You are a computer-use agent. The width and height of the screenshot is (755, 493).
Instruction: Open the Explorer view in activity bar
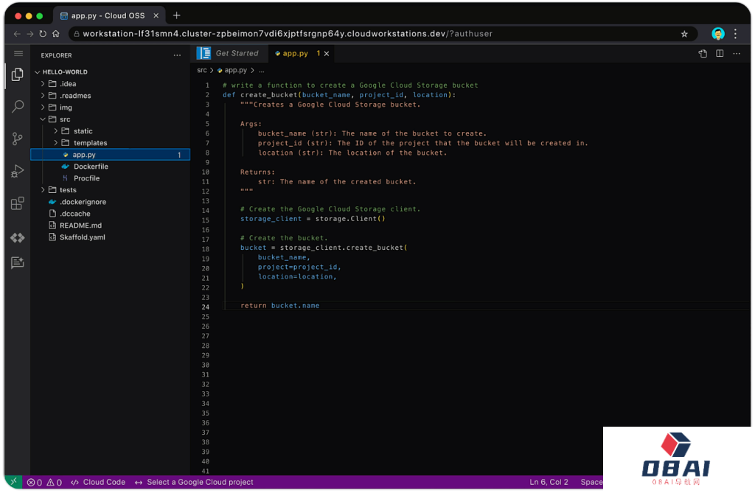(18, 74)
